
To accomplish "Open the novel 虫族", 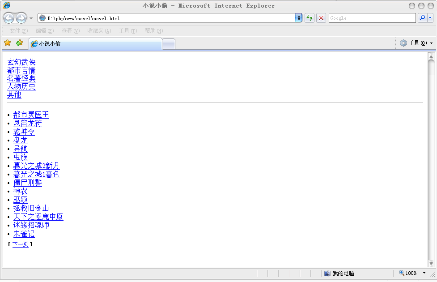I will (x=20, y=157).
